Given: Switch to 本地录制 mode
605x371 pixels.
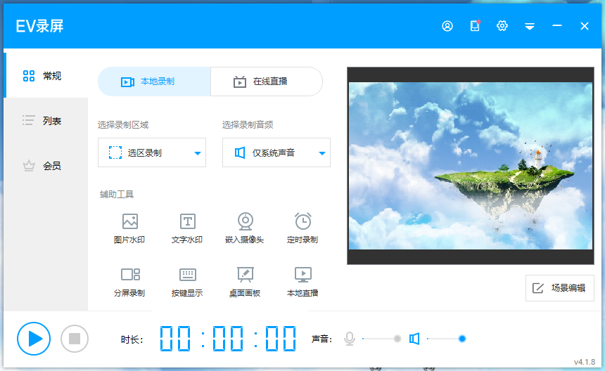Looking at the screenshot, I should [x=154, y=82].
